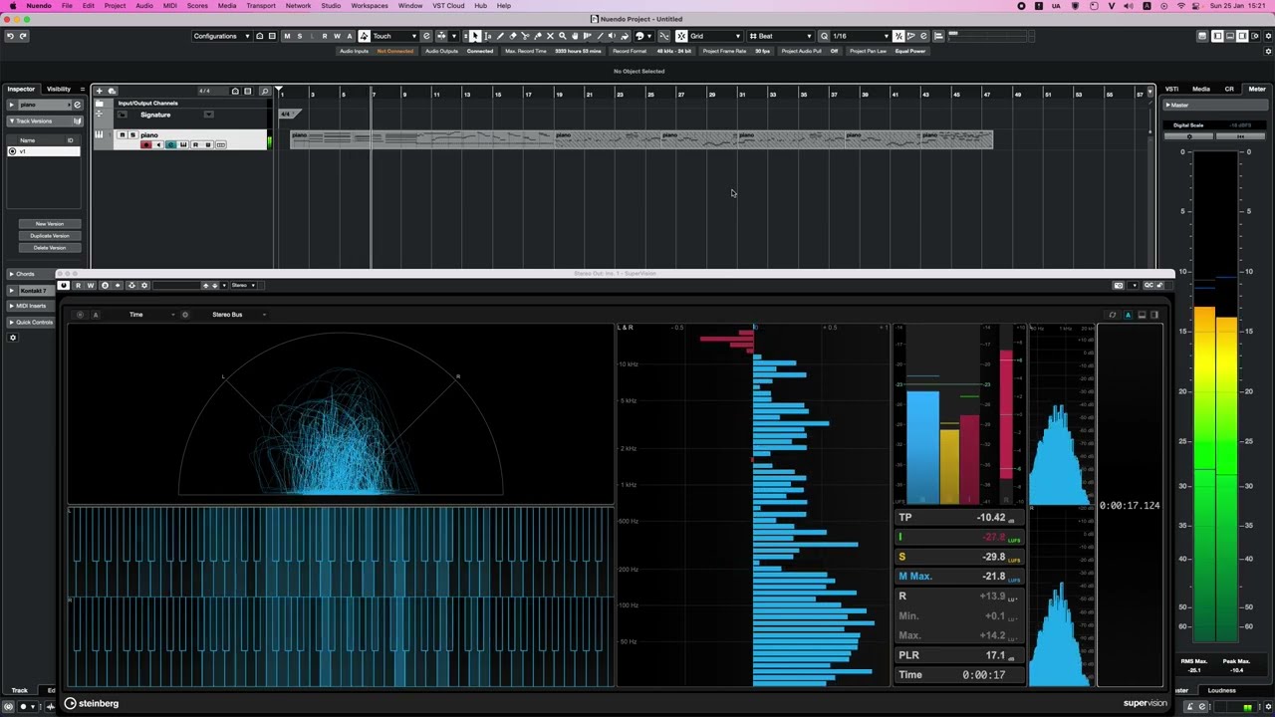The height and width of the screenshot is (717, 1275).
Task: Open Beat grid type dropdown
Action: point(781,36)
